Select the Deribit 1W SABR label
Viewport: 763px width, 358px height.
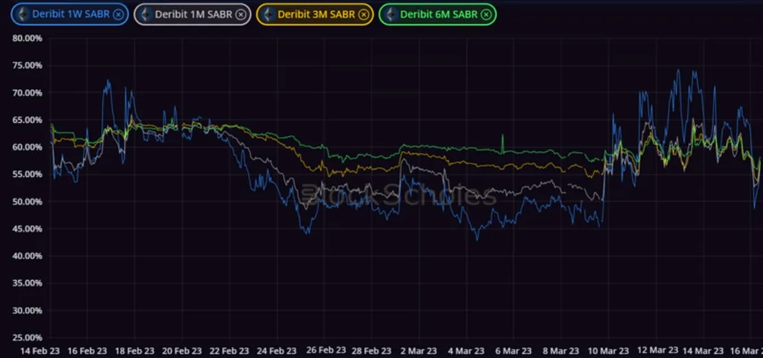(71, 14)
